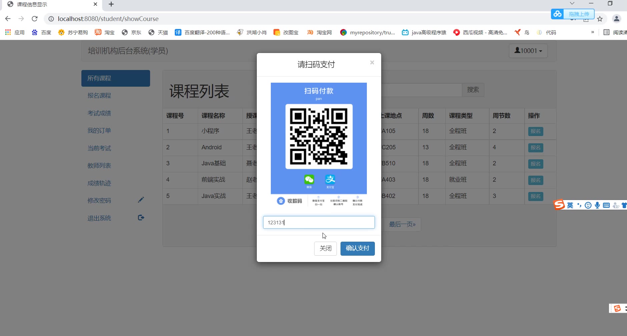Click the browser forward arrow
The image size is (627, 336).
click(x=21, y=19)
